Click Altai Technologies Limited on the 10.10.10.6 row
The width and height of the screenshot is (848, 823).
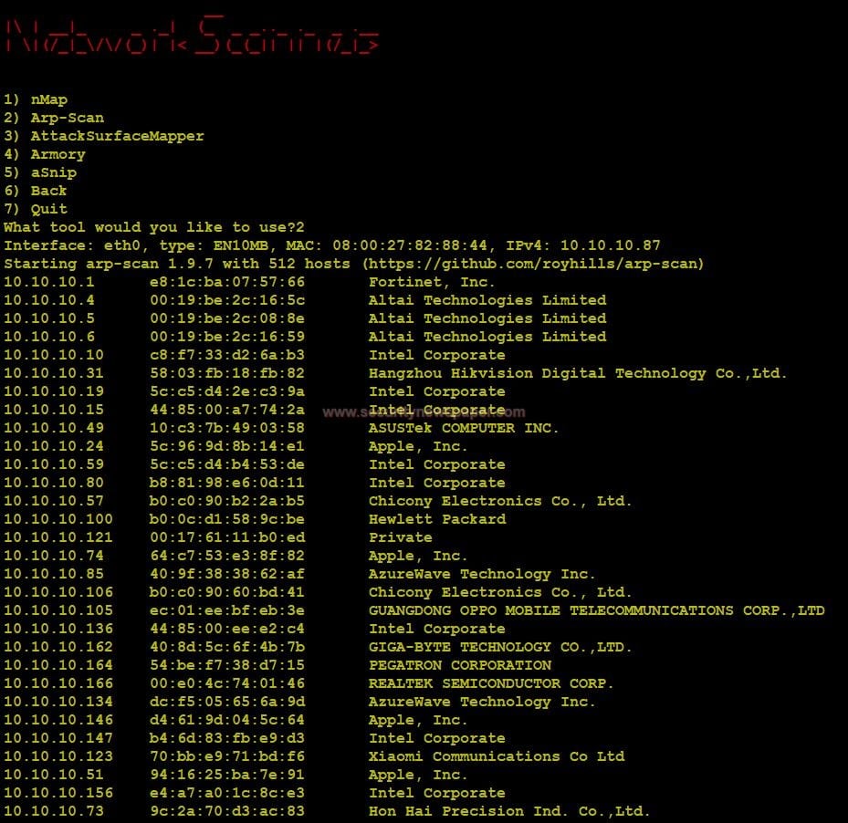487,337
